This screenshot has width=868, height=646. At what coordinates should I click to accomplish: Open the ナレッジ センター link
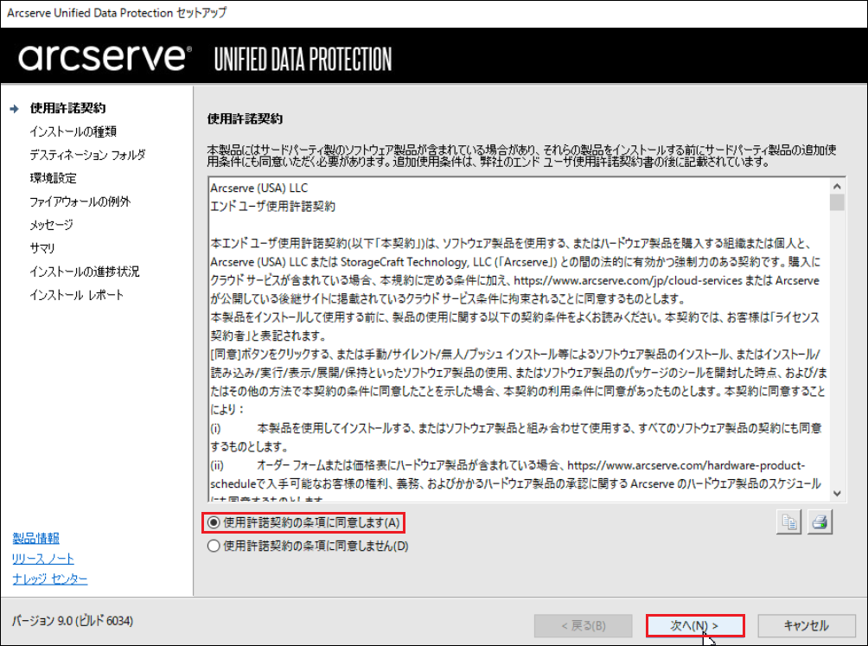point(50,579)
